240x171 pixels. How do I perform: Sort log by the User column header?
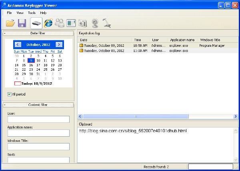158,40
